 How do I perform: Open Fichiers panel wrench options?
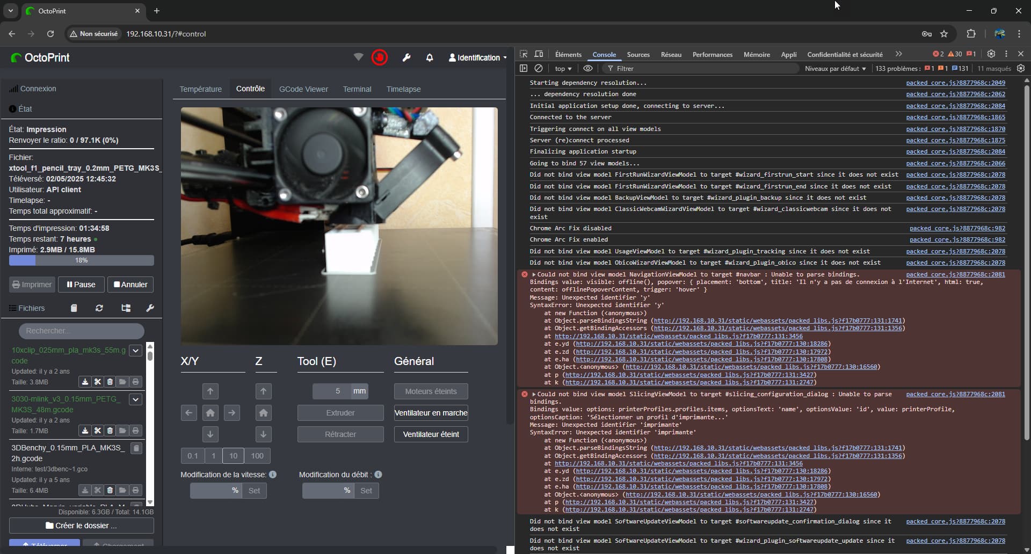[150, 308]
